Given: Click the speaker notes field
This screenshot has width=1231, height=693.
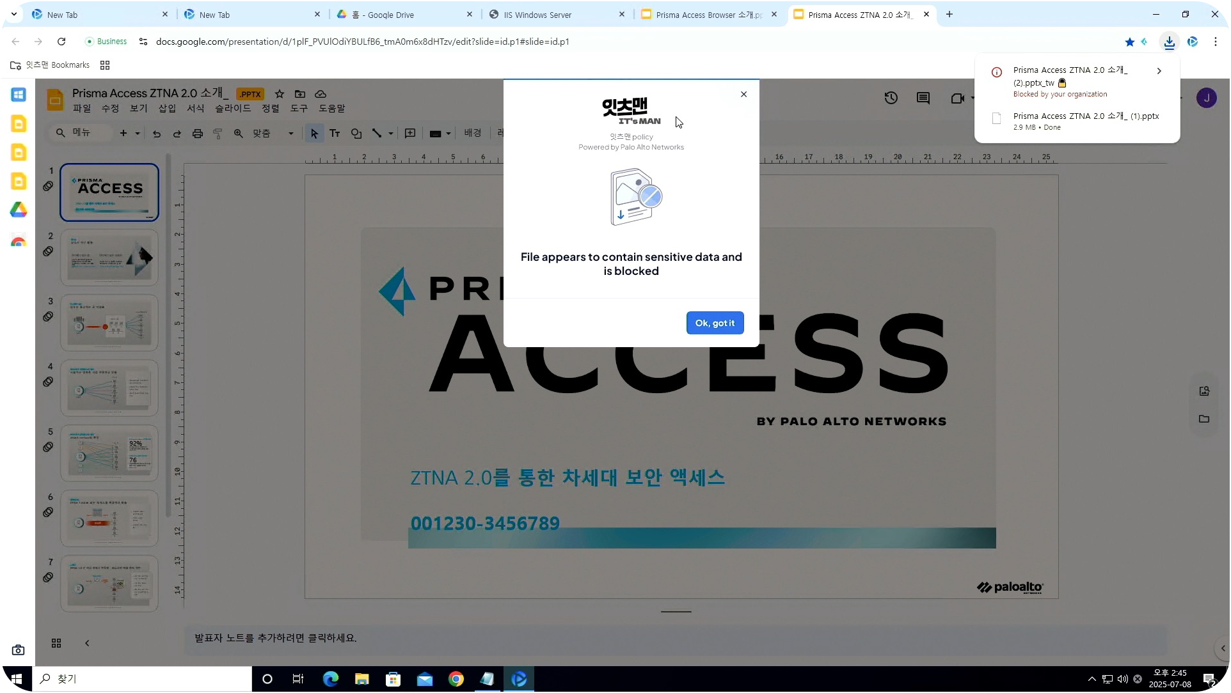Looking at the screenshot, I should click(x=676, y=641).
